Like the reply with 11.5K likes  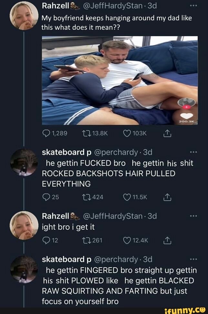127,197
